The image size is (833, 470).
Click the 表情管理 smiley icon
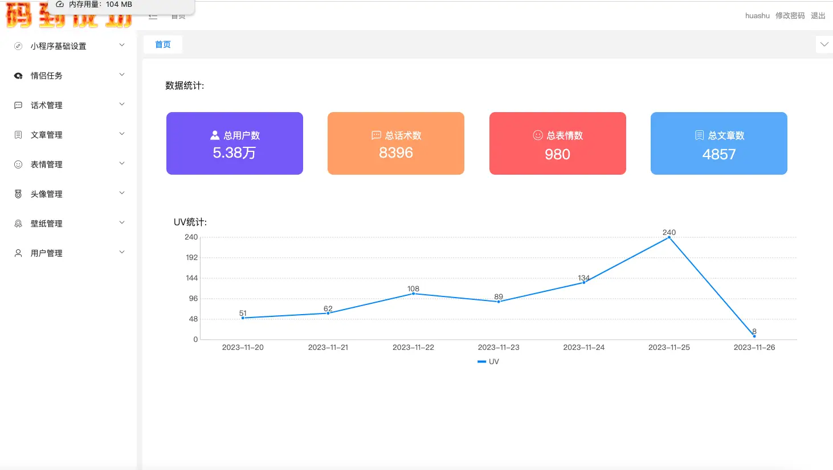[18, 164]
